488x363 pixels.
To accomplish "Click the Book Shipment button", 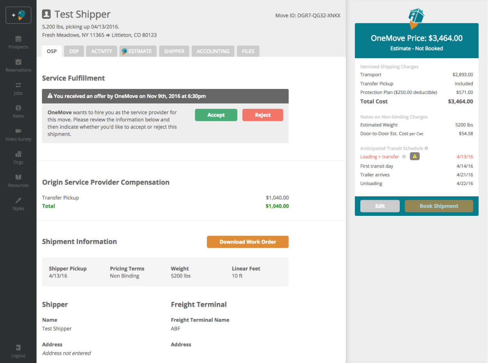I will click(x=439, y=206).
